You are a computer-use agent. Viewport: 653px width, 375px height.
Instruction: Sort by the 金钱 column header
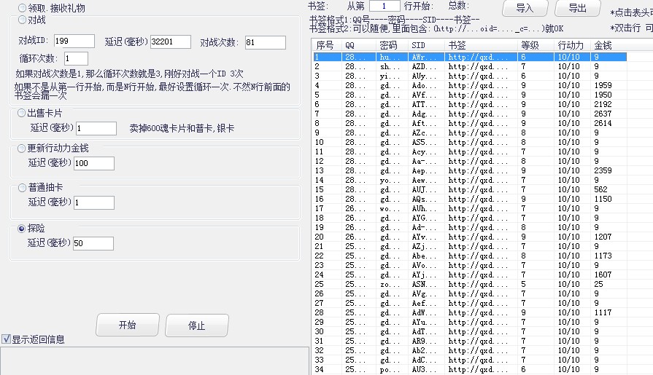tap(608, 45)
